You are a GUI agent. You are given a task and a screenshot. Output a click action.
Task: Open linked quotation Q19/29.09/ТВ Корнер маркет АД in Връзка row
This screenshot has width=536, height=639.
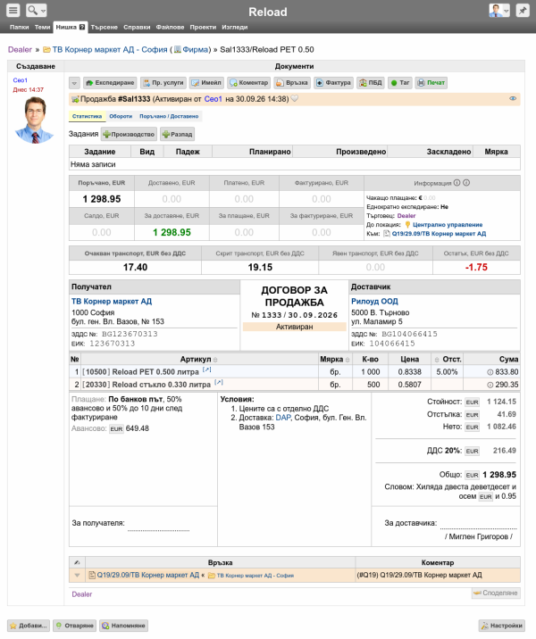pyautogui.click(x=147, y=575)
